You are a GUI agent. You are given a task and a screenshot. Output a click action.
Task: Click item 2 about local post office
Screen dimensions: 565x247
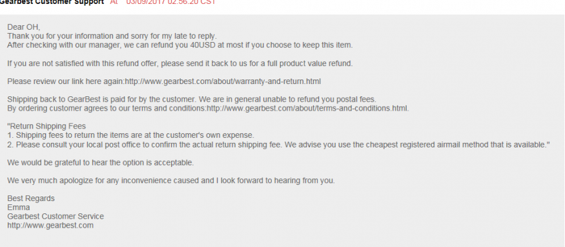278,145
